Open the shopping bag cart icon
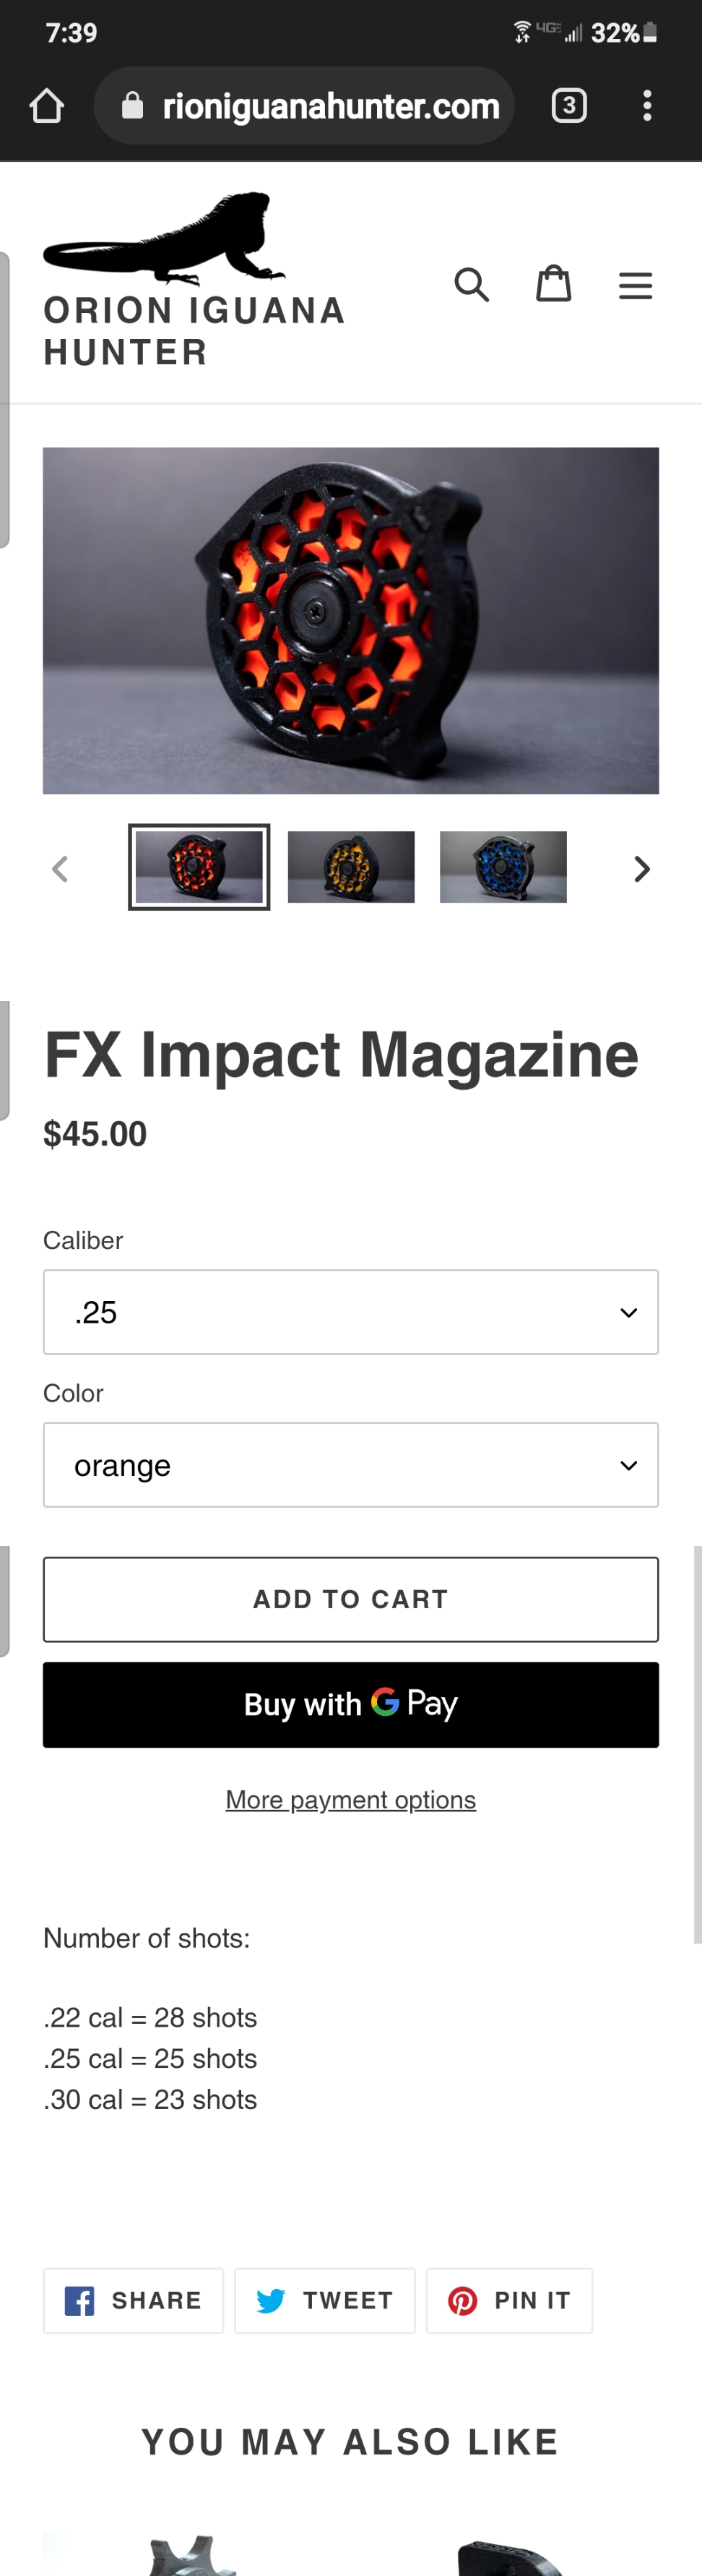The height and width of the screenshot is (2576, 702). (553, 284)
